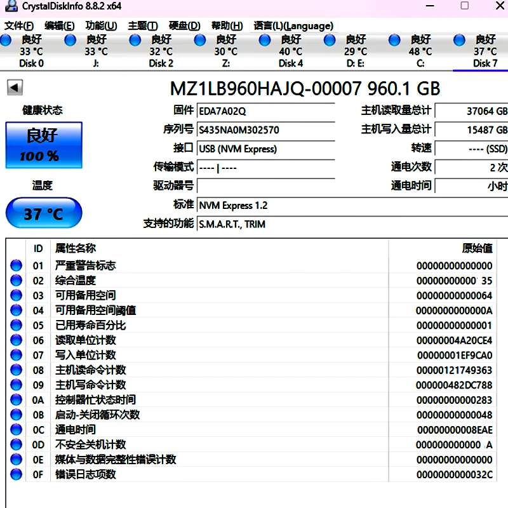
Task: Click status icon for attribute 03 可用备用空间
Action: (x=17, y=295)
